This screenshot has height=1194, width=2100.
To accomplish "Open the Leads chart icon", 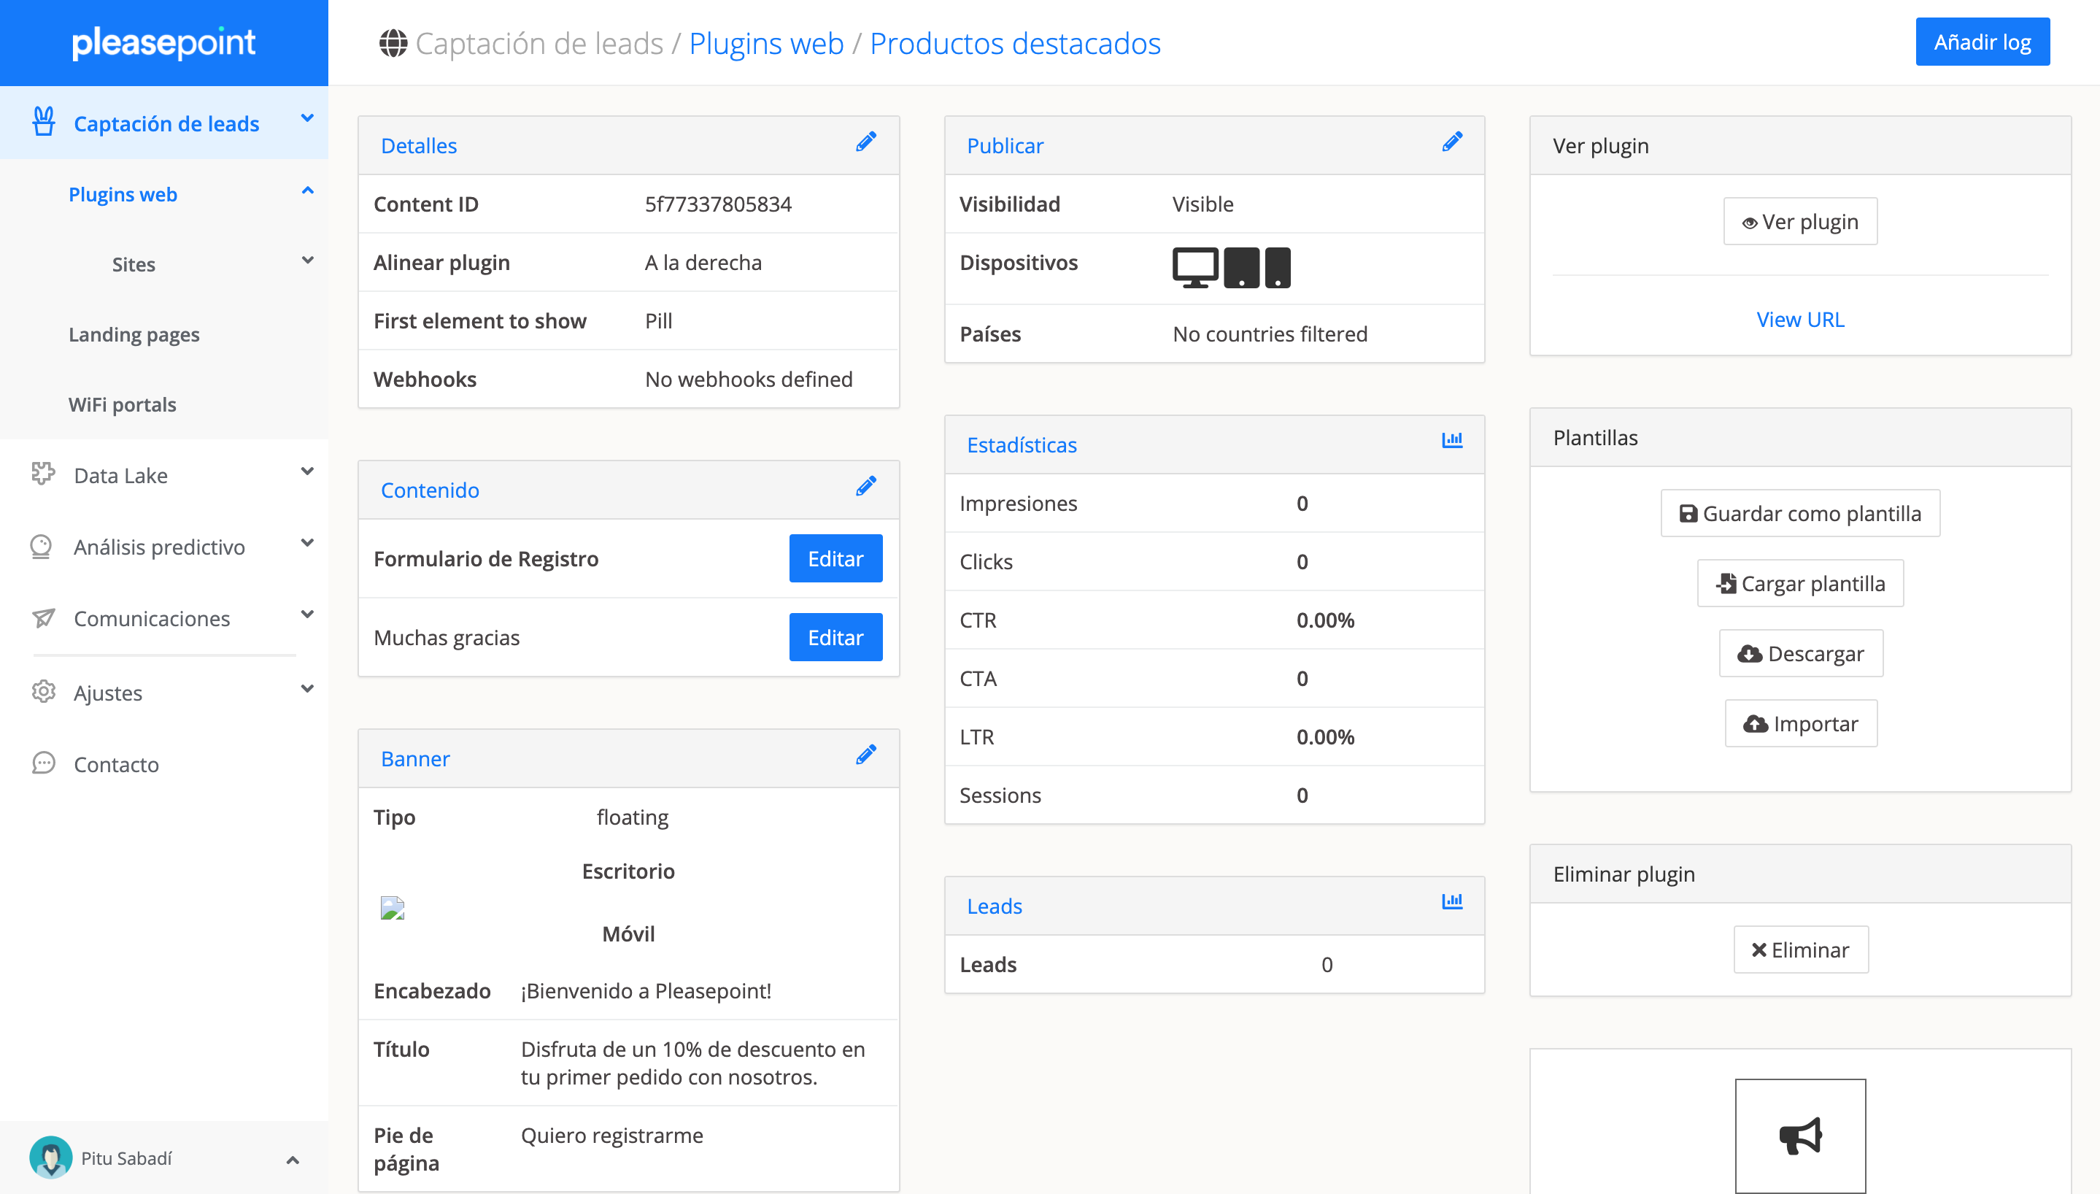I will tap(1451, 902).
